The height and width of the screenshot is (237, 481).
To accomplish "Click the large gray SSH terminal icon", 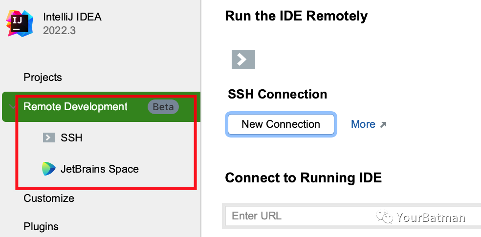I will [243, 59].
